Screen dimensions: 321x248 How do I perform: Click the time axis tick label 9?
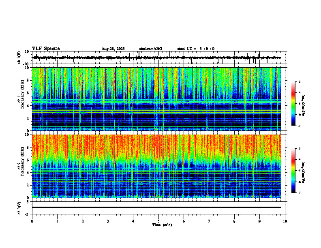[x=259, y=221]
